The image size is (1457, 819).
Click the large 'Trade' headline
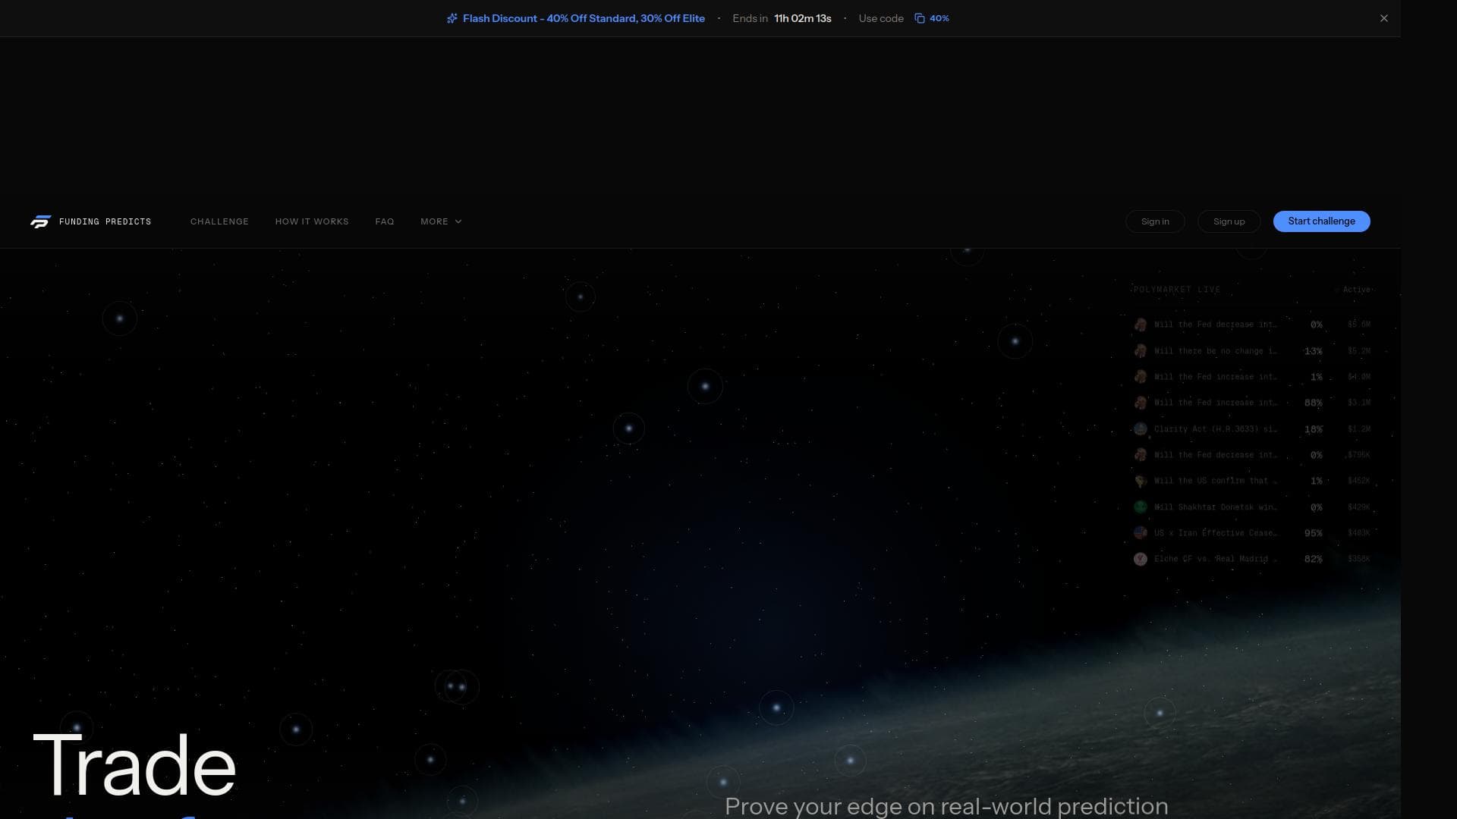[134, 765]
